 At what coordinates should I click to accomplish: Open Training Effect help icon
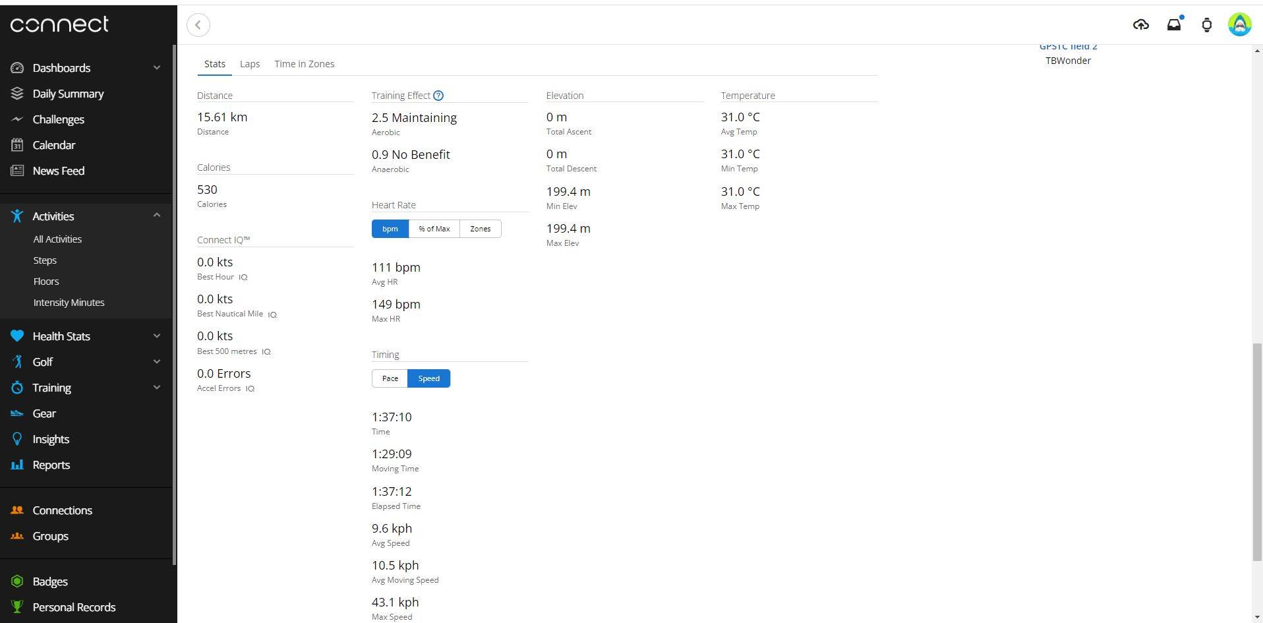pos(438,96)
